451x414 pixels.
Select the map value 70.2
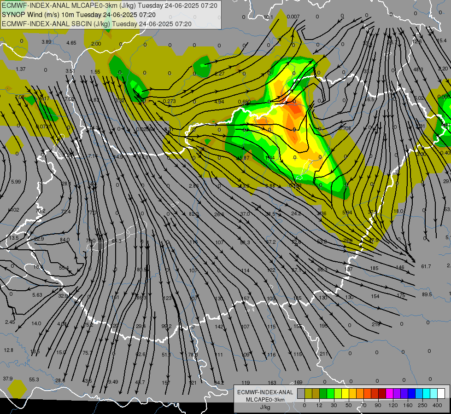tap(41, 211)
